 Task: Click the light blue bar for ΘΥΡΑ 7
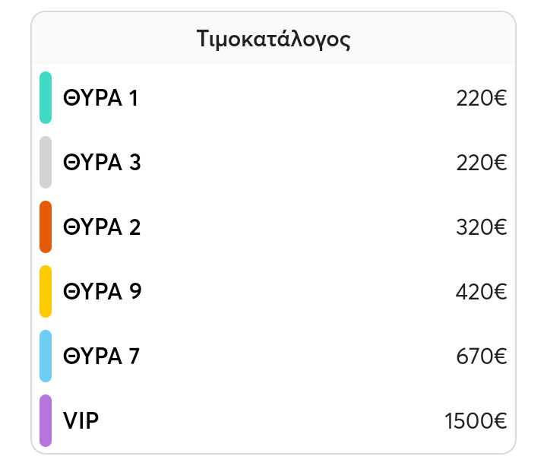point(46,356)
